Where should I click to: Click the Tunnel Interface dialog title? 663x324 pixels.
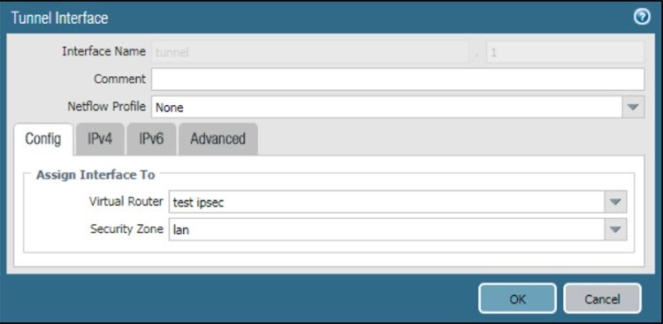[59, 18]
